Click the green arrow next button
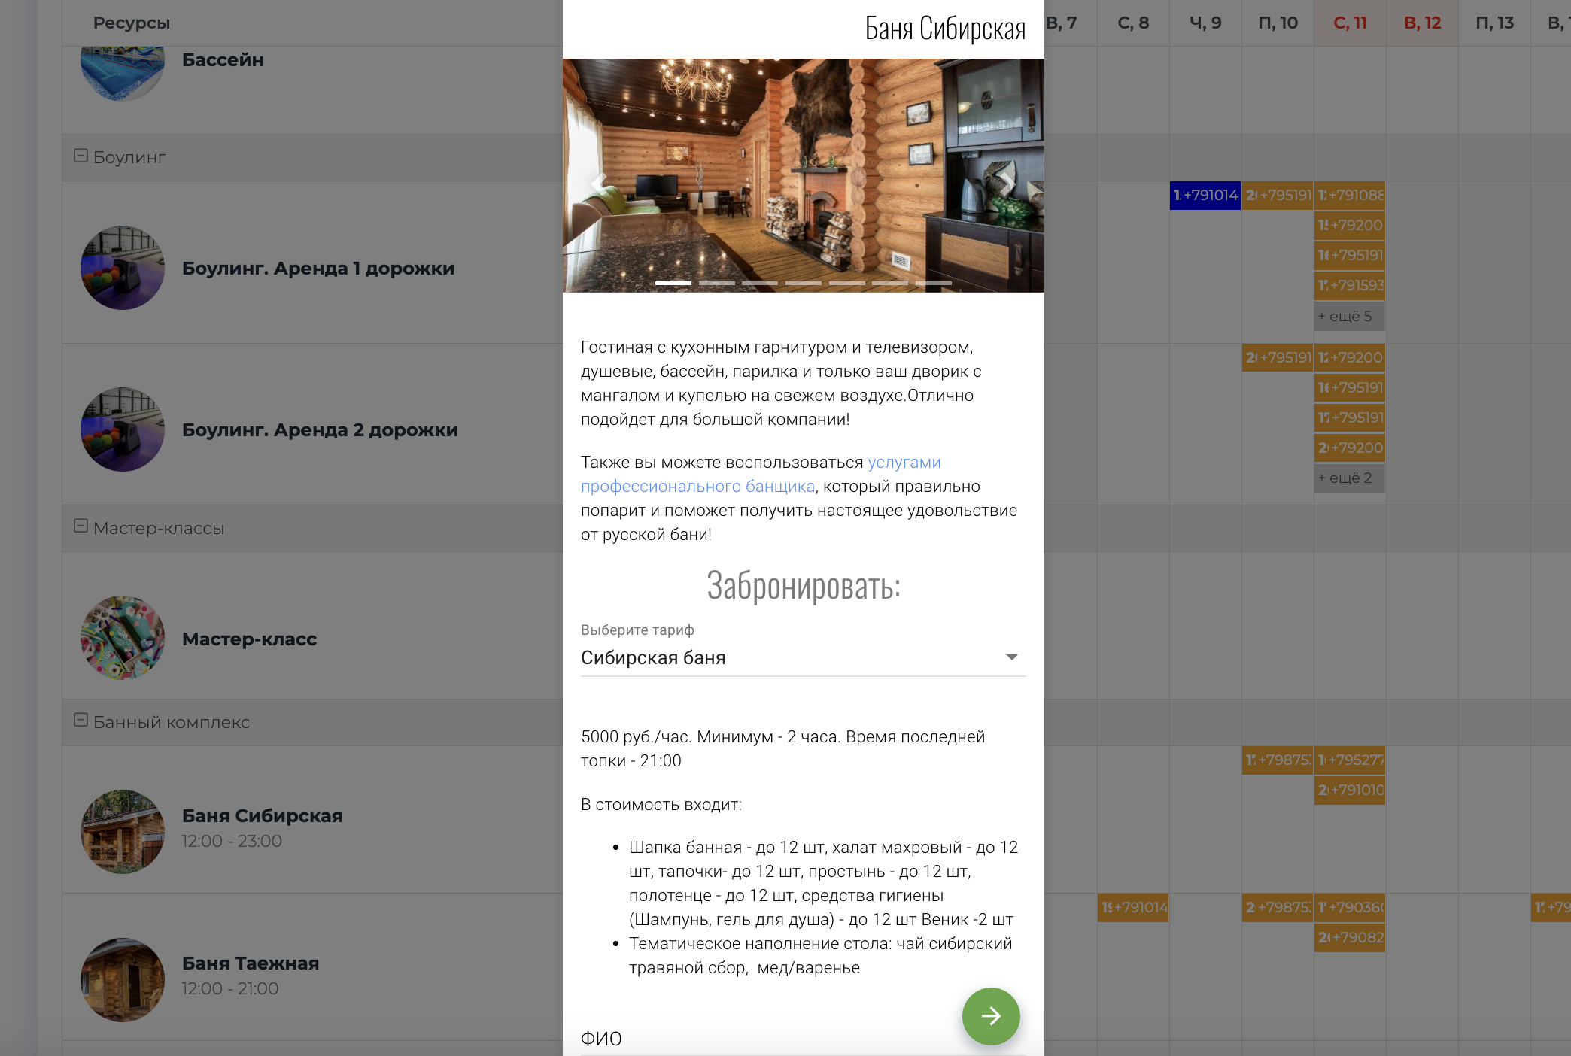Image resolution: width=1571 pixels, height=1056 pixels. 990,1016
